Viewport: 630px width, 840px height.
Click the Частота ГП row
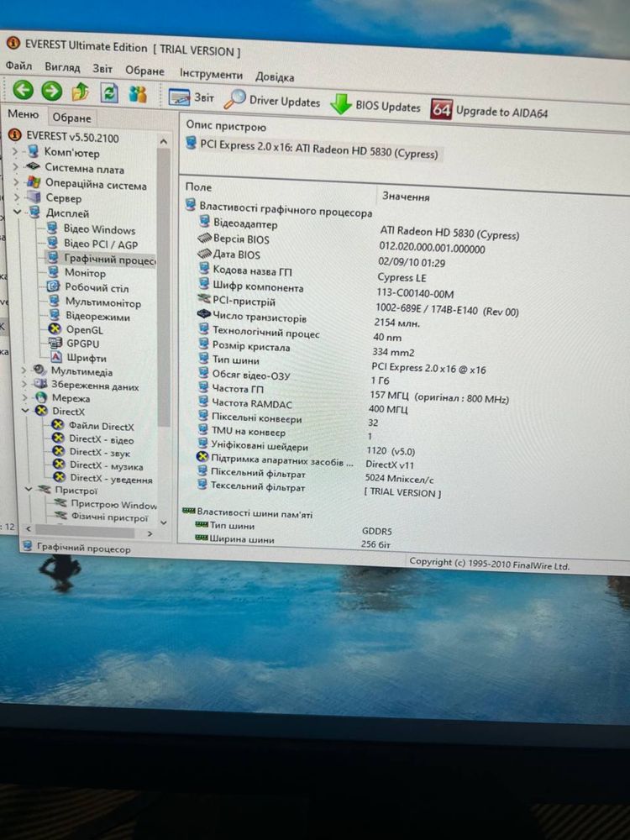(x=354, y=393)
